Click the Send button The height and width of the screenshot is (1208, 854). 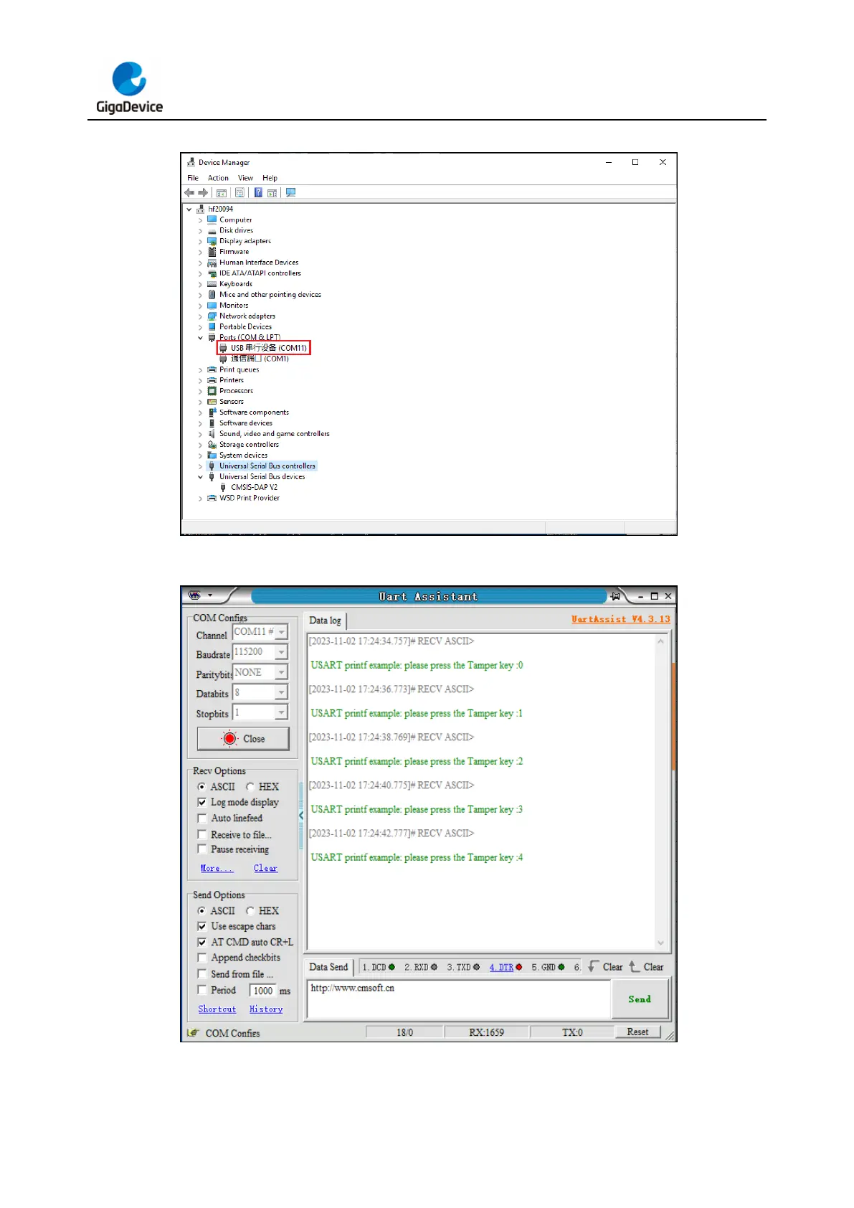[x=640, y=999]
